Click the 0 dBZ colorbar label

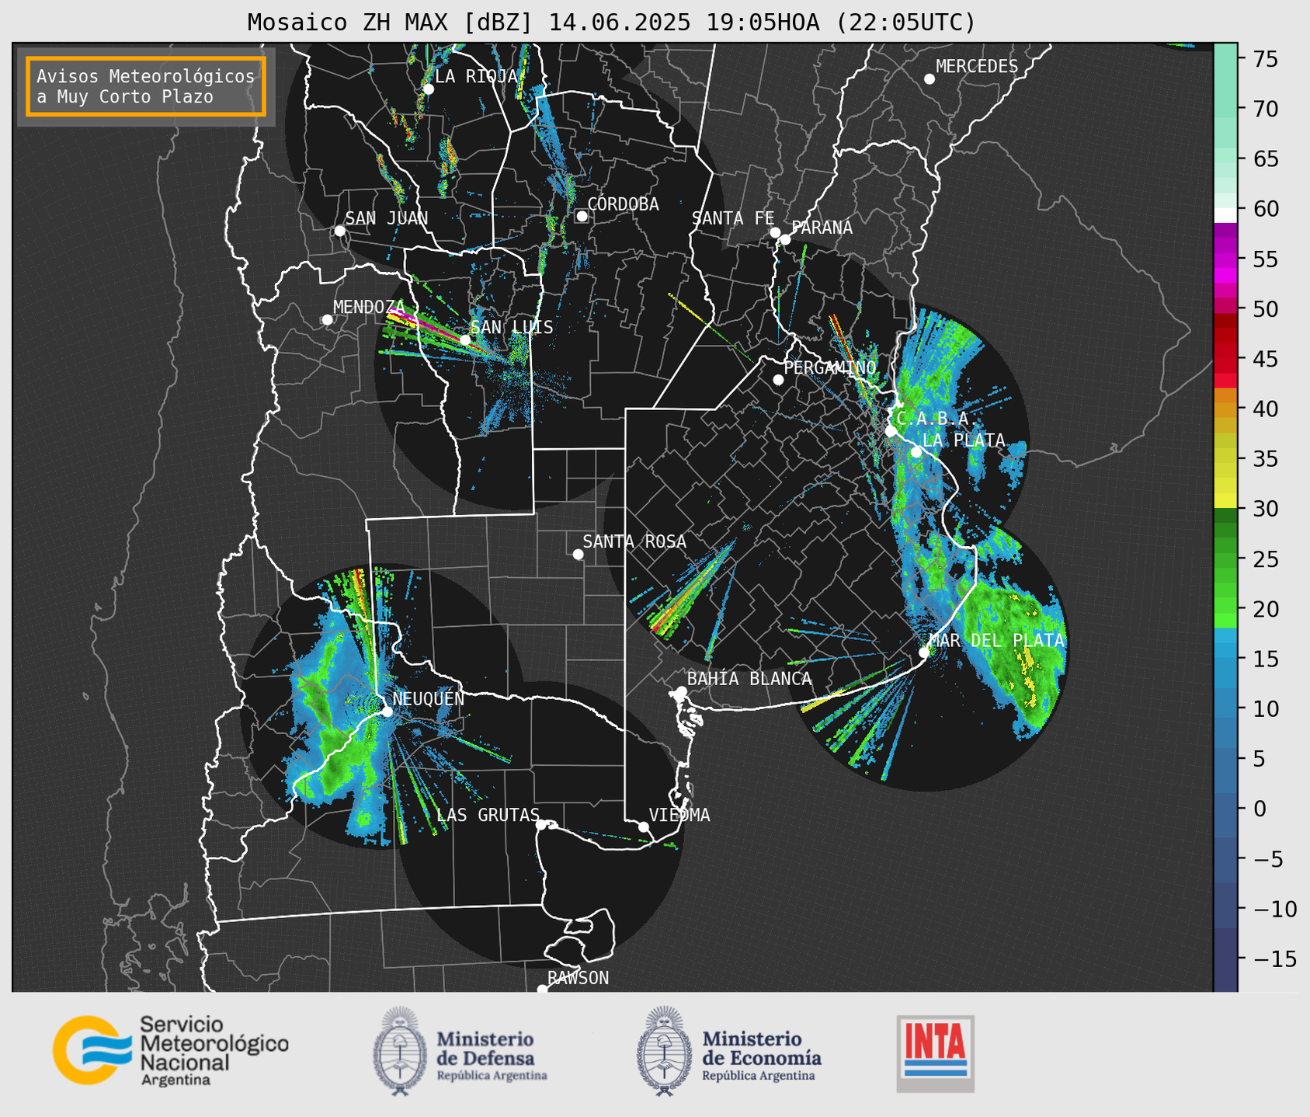tap(1259, 809)
